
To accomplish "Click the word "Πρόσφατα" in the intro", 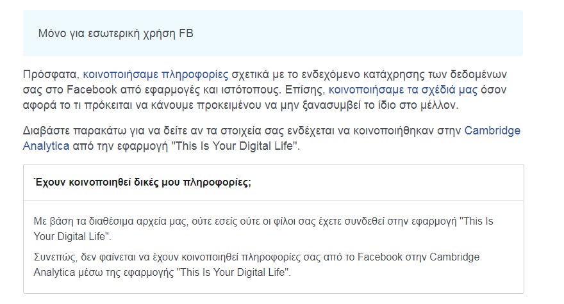I will click(x=51, y=74).
